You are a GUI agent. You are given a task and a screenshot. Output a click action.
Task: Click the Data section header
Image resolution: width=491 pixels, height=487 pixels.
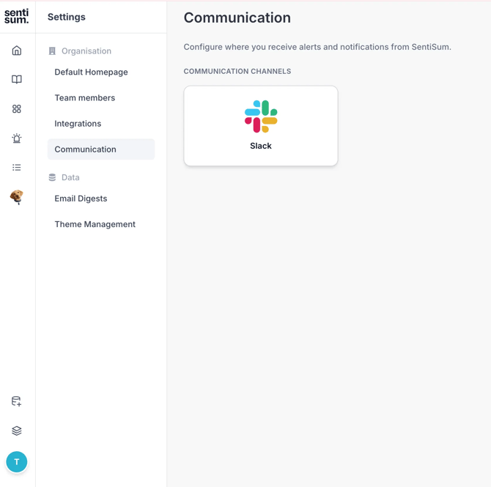70,177
